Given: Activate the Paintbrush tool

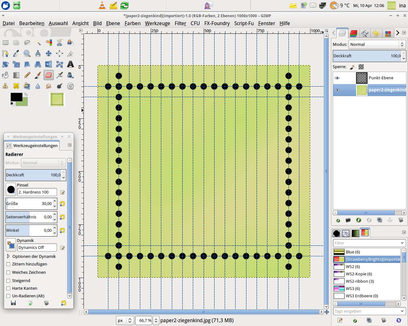Looking at the screenshot, I should (38, 75).
